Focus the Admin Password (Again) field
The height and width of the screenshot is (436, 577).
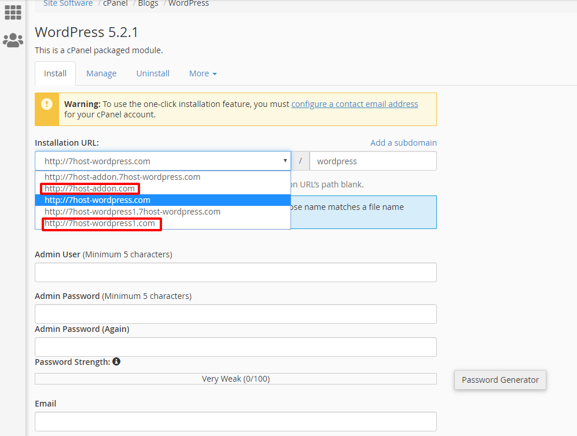coord(236,347)
